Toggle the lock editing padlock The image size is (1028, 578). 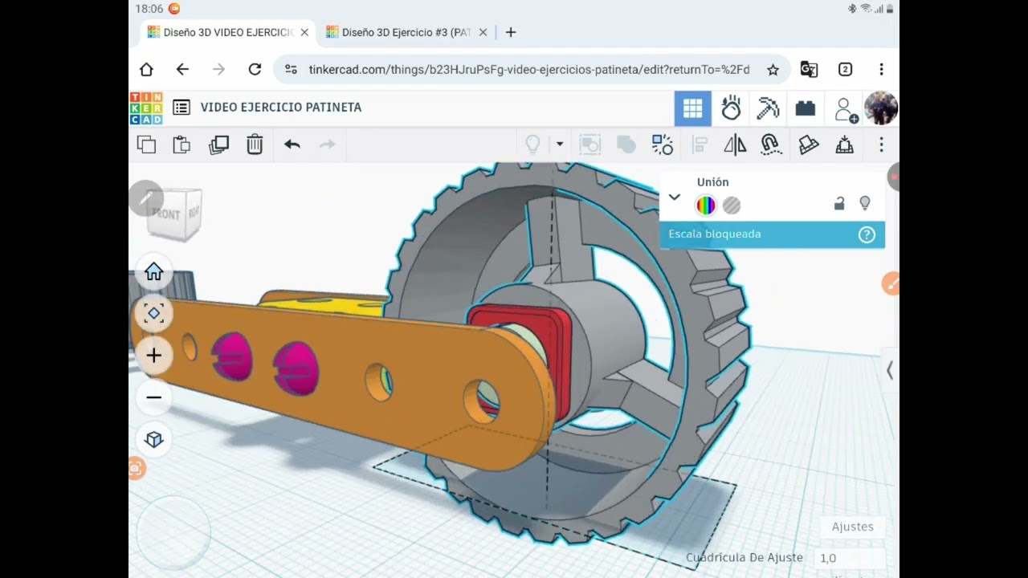click(x=839, y=204)
